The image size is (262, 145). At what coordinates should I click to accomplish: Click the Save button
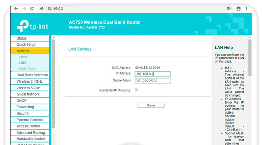[x=151, y=105]
